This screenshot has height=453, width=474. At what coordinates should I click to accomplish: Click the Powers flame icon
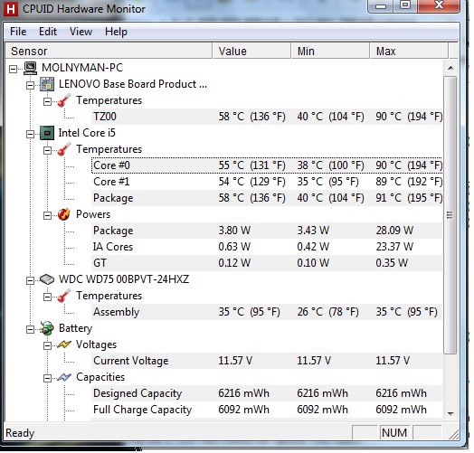tap(64, 214)
